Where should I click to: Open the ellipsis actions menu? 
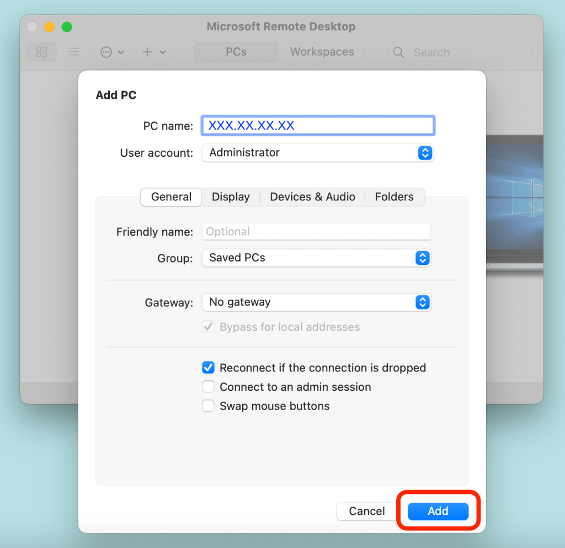[x=106, y=52]
